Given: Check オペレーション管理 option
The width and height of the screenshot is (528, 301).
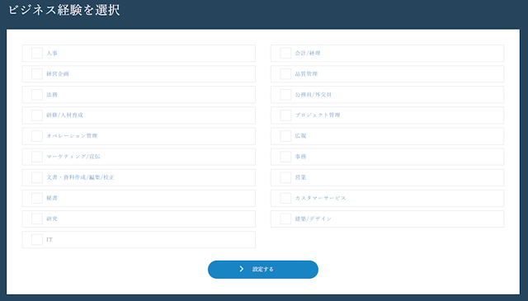Looking at the screenshot, I should [37, 136].
